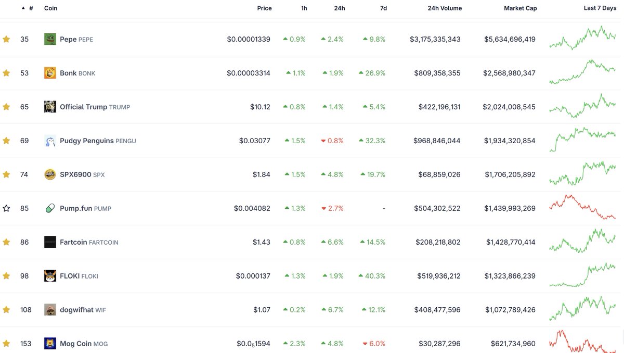Toggle the Fartcoin favorite star
624x353 pixels.
[6, 242]
